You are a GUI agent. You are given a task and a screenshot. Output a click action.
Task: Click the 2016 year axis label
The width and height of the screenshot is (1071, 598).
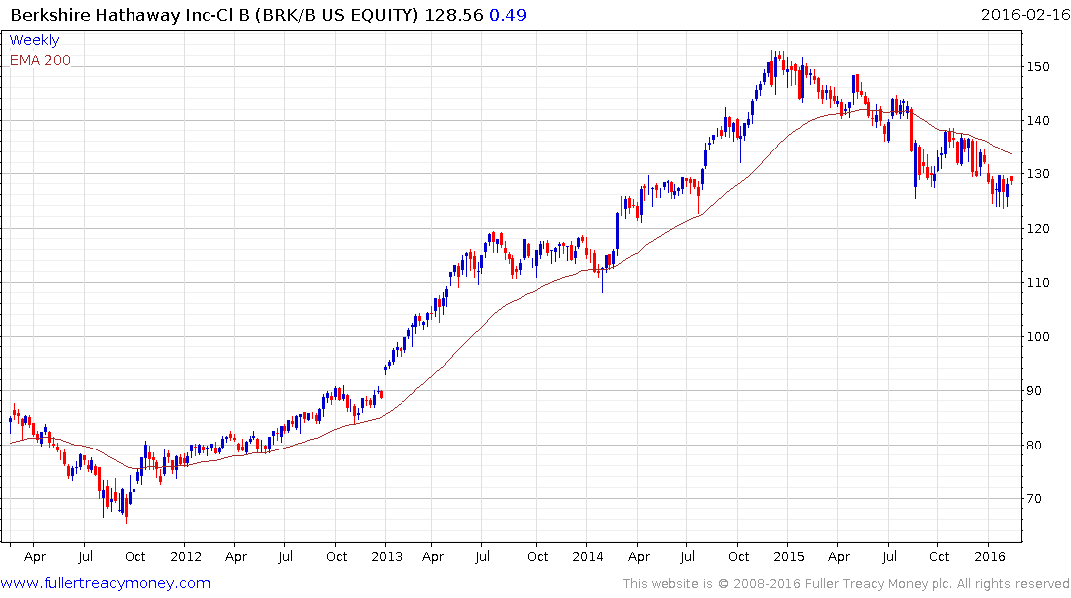click(x=989, y=556)
